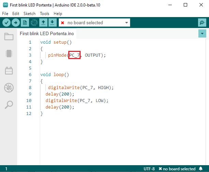Click 'void setup()' on line 1
The image size is (209, 172).
[x=56, y=42]
